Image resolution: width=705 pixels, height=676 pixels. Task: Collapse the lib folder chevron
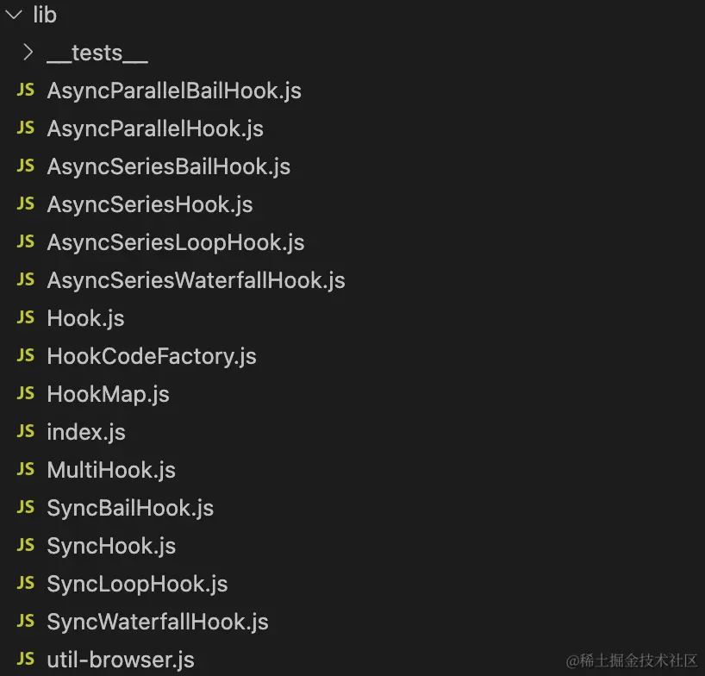[x=14, y=15]
